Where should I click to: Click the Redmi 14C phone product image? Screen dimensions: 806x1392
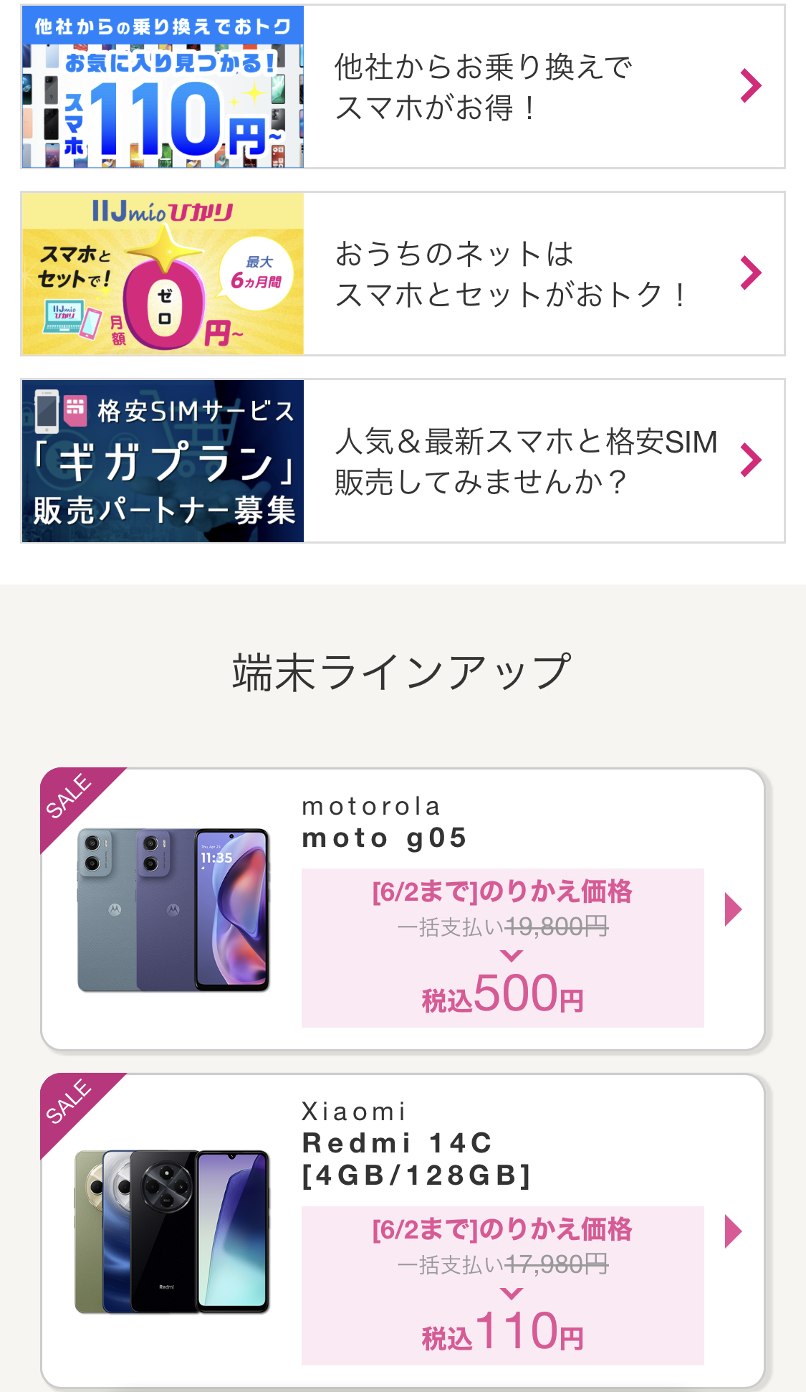(172, 1231)
